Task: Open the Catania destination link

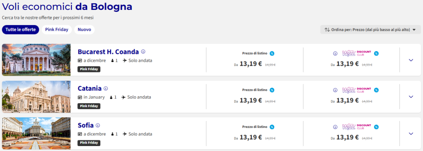Action: [90, 88]
